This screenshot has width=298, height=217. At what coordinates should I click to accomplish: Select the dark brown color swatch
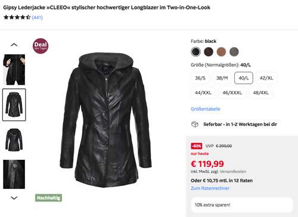[209, 52]
